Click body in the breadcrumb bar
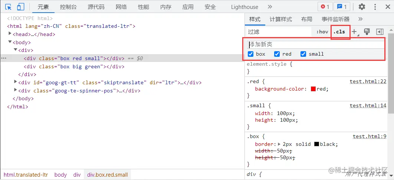The image size is (394, 180). [x=60, y=175]
